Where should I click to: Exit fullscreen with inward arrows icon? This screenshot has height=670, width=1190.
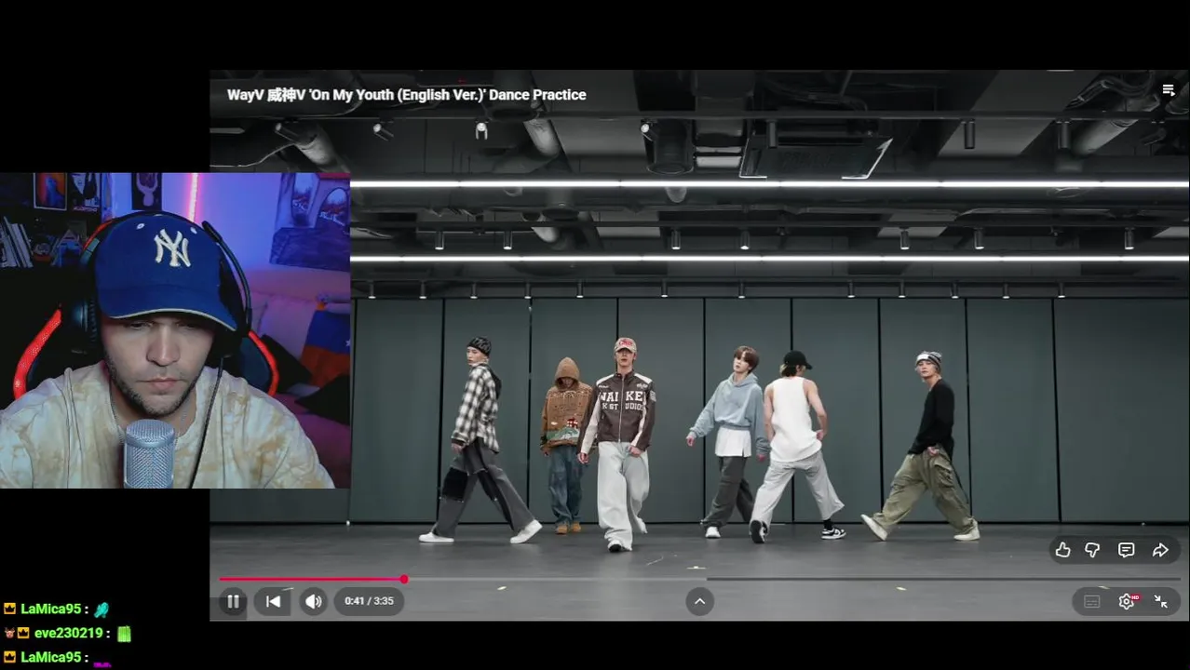point(1161,601)
